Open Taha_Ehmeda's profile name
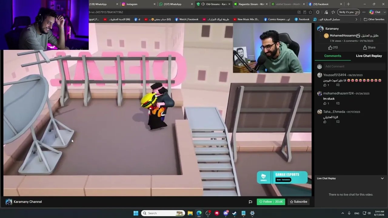The width and height of the screenshot is (388, 218). pos(334,112)
